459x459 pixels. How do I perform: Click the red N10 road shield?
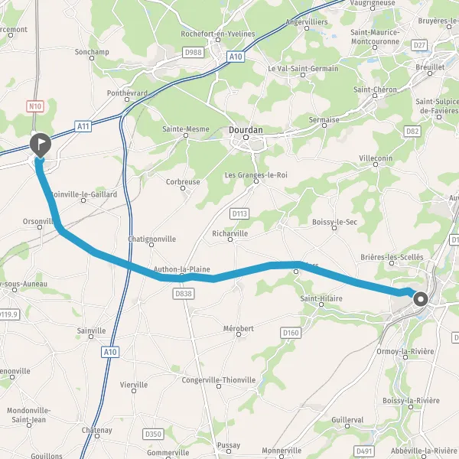click(x=35, y=106)
